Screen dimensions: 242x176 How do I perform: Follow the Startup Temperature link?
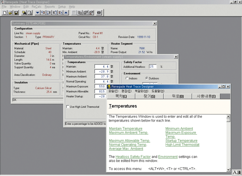tap(182, 141)
